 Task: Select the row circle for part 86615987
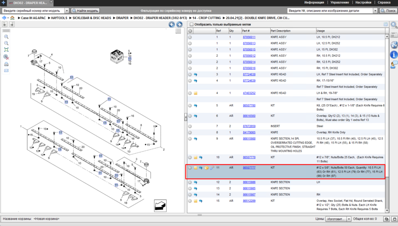coord(190,195)
